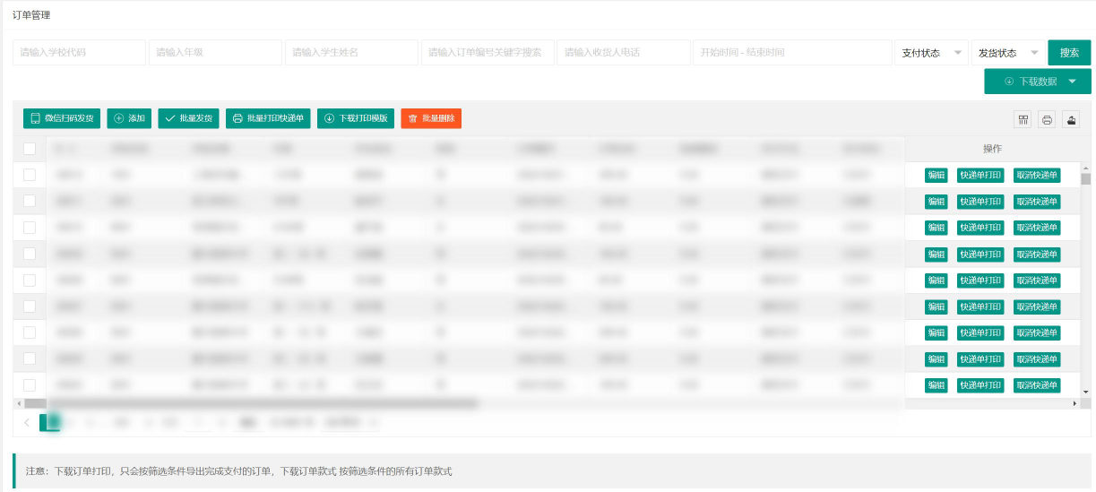Click 快递单打印 in the second row
Image resolution: width=1096 pixels, height=492 pixels.
point(980,202)
